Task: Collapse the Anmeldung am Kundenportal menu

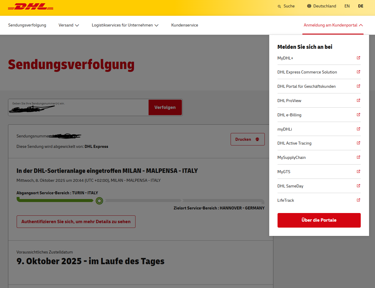Action: click(x=333, y=25)
